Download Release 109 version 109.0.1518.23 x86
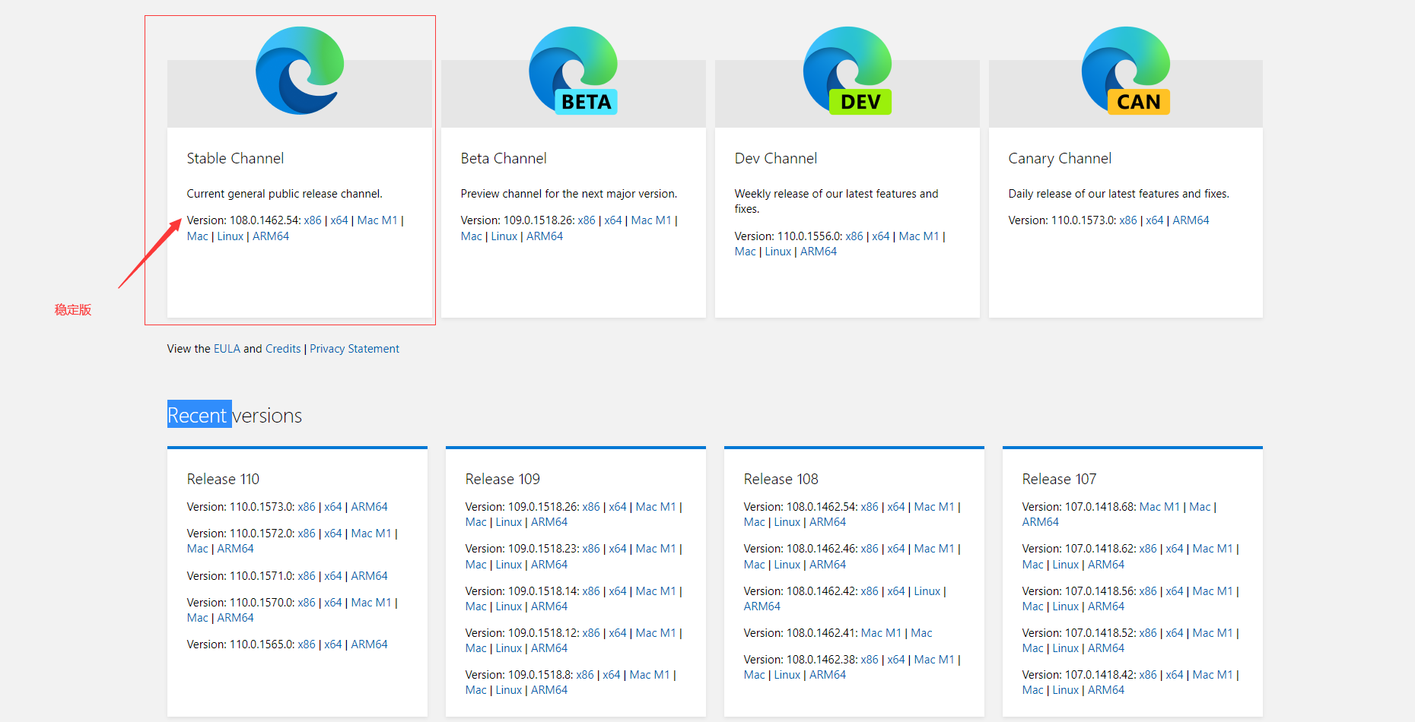This screenshot has height=722, width=1415. point(591,549)
